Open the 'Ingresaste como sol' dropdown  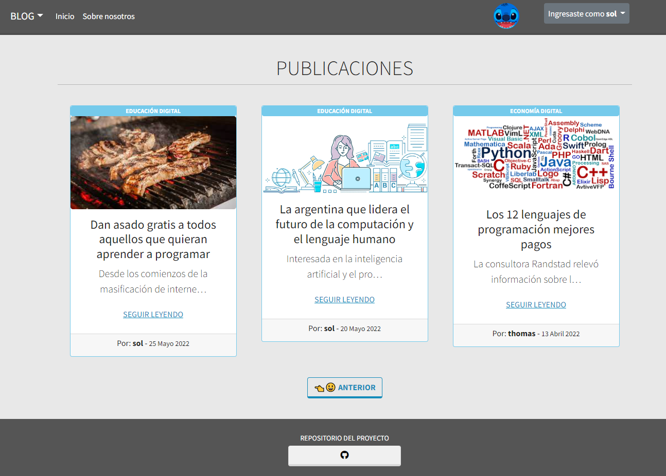(586, 14)
